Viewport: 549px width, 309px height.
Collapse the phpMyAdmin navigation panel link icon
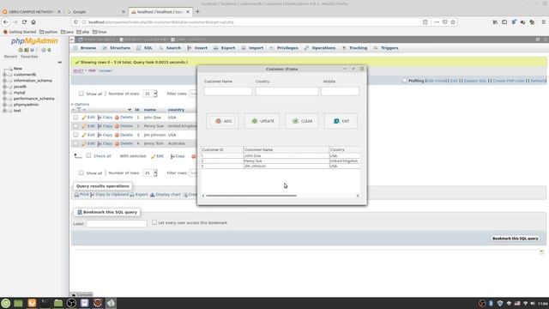[x=59, y=63]
